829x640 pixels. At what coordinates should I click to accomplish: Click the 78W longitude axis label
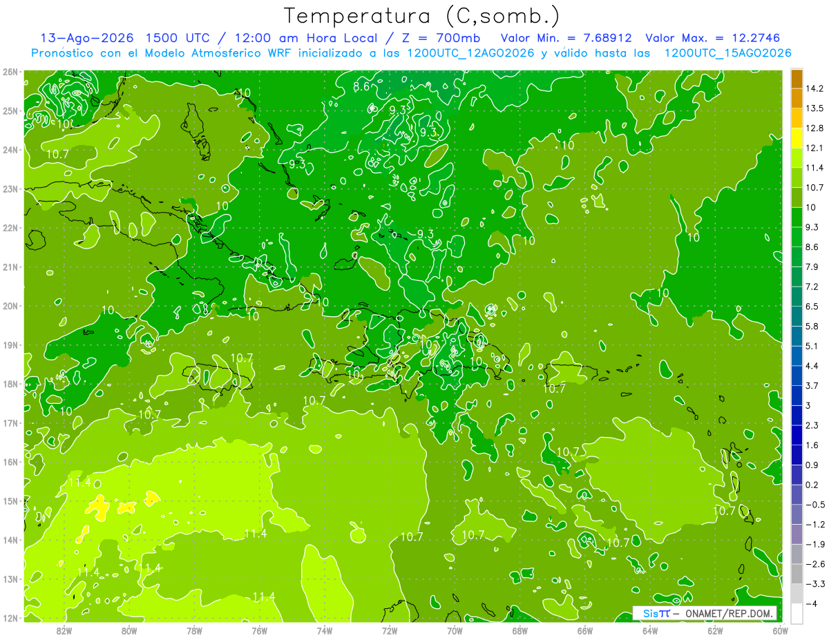194,630
